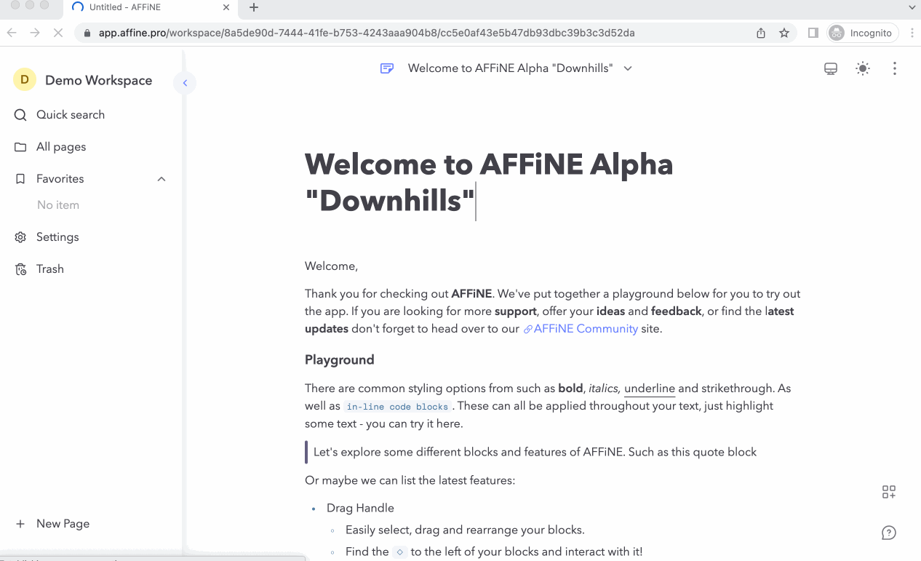Click the browser share icon

[761, 33]
